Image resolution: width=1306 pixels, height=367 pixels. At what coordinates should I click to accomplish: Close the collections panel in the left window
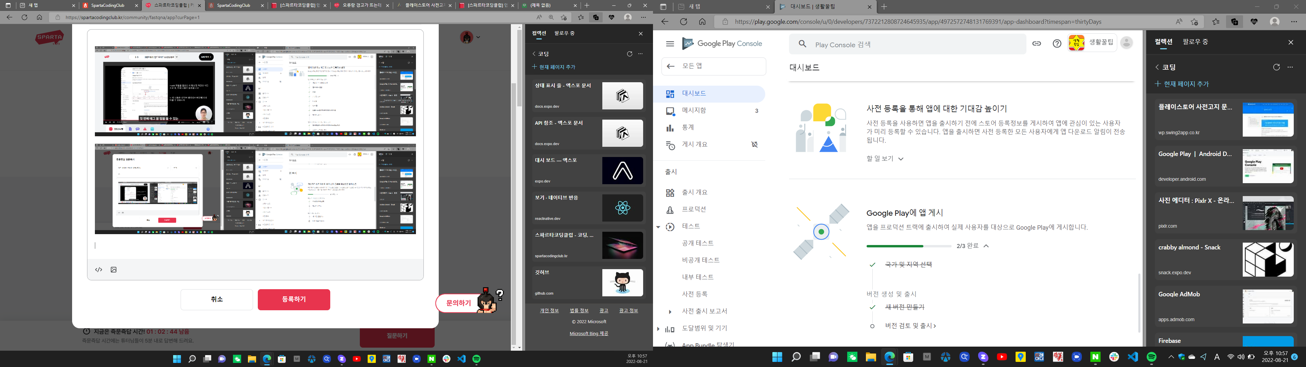(641, 33)
